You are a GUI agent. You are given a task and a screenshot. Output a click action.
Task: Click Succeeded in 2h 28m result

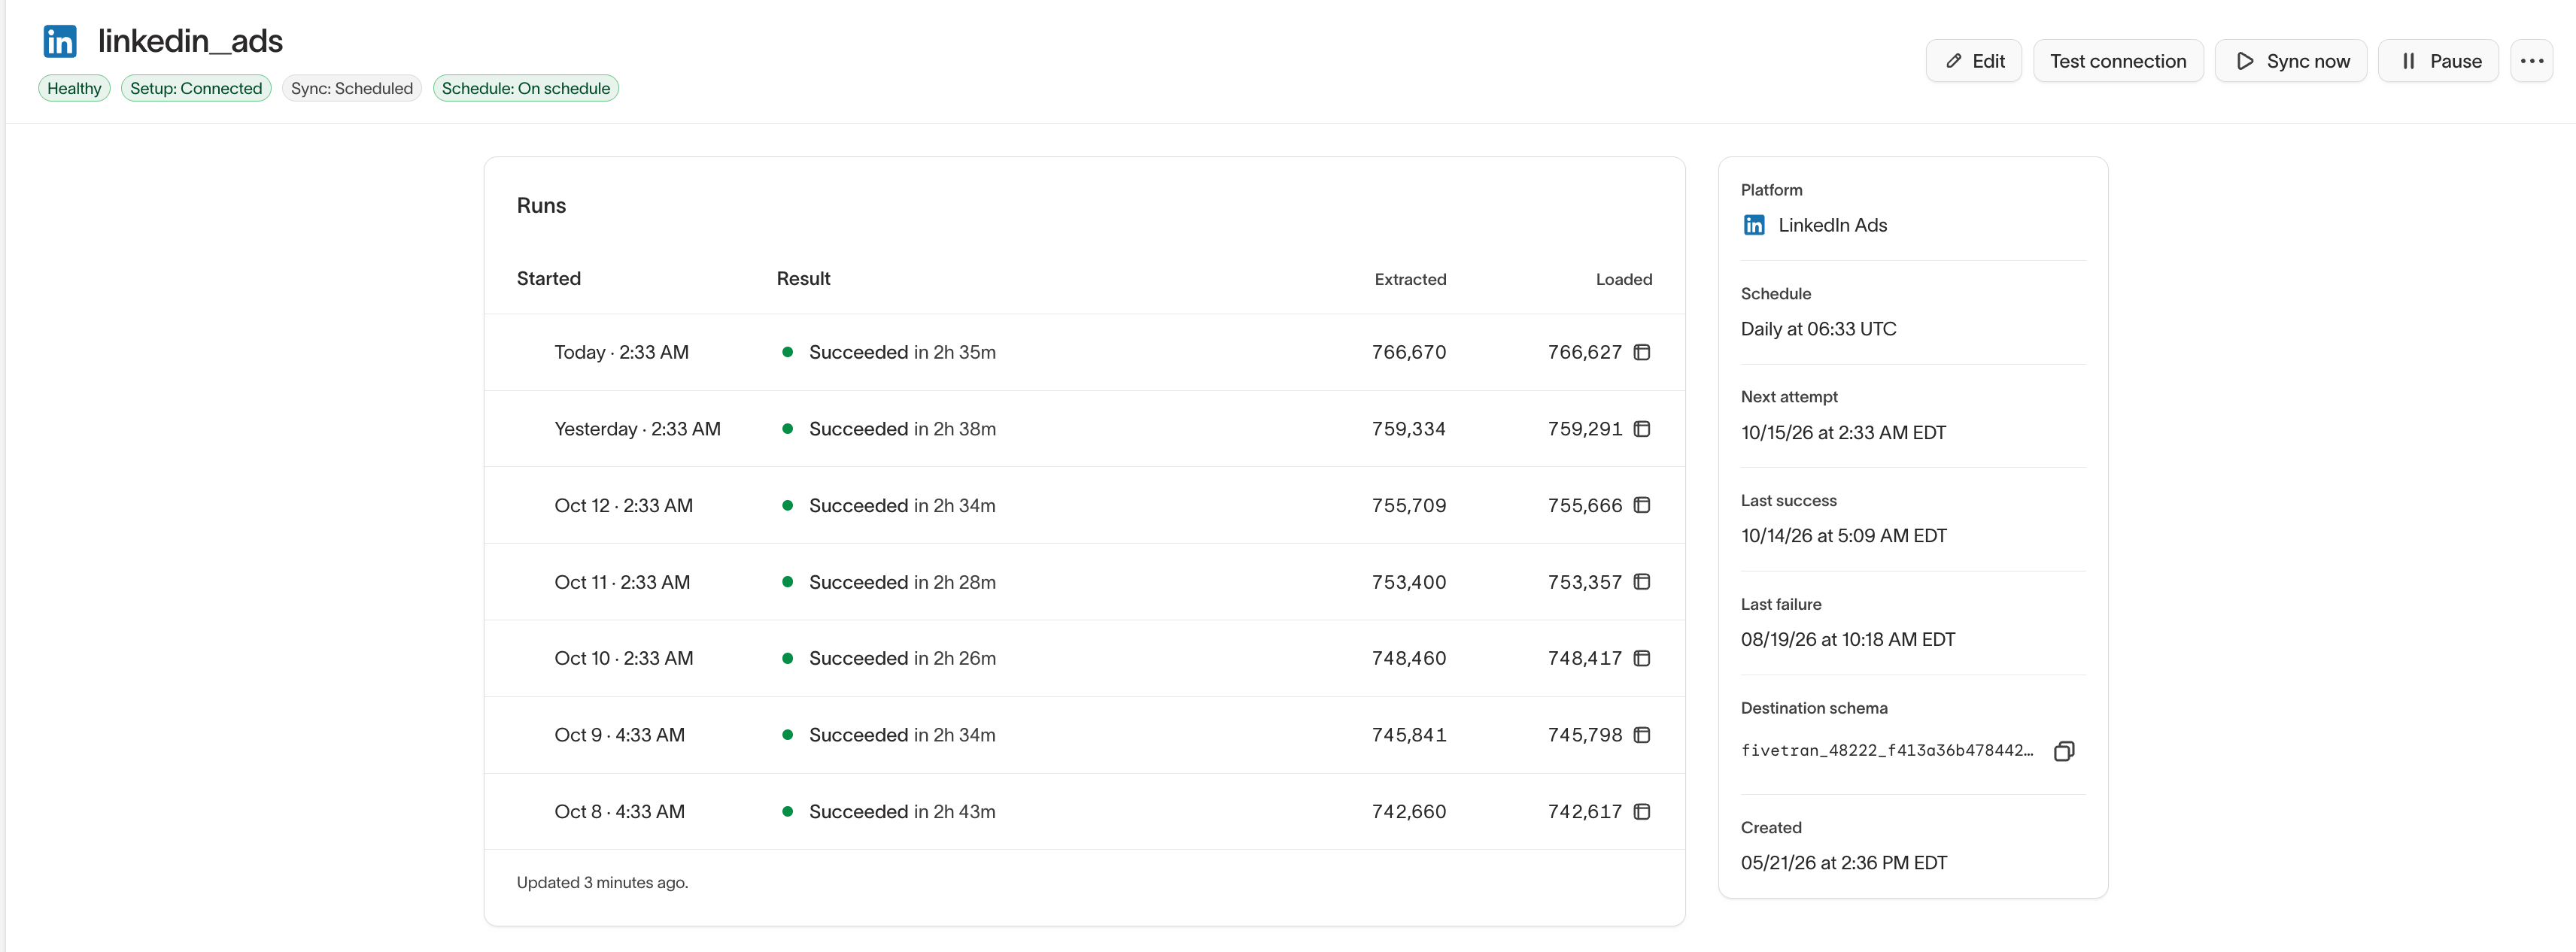click(902, 582)
